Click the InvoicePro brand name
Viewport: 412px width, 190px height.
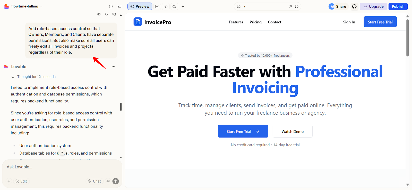(x=158, y=22)
